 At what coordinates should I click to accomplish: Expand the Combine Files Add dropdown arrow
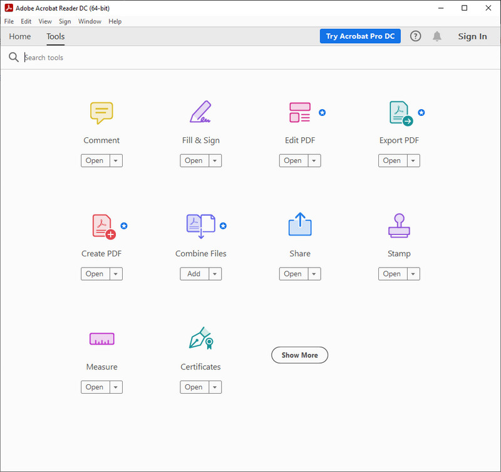click(x=215, y=274)
